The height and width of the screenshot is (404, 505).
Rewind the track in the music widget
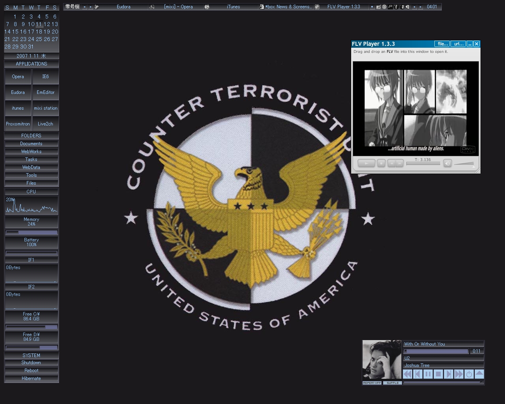tap(408, 374)
